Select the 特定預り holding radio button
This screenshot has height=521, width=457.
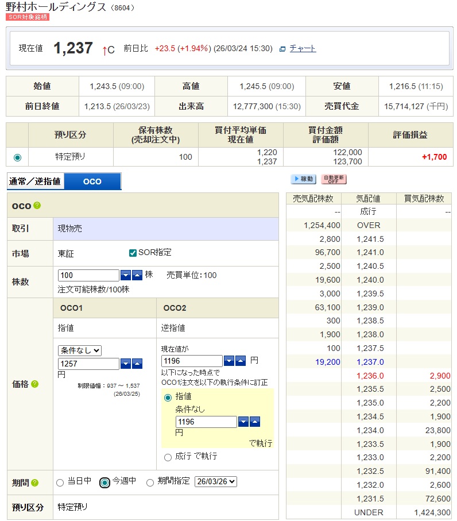(x=18, y=157)
